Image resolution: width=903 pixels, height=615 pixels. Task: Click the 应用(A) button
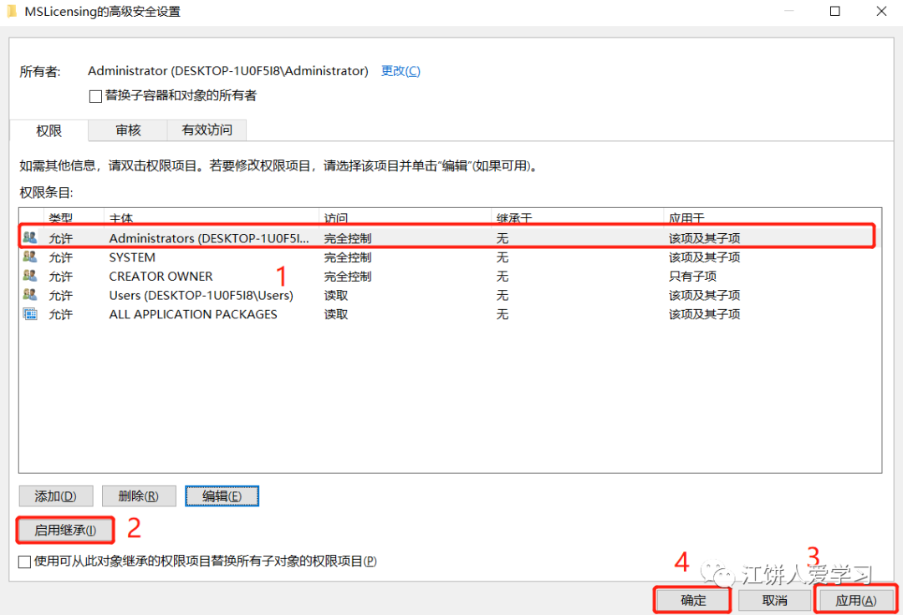click(x=856, y=600)
